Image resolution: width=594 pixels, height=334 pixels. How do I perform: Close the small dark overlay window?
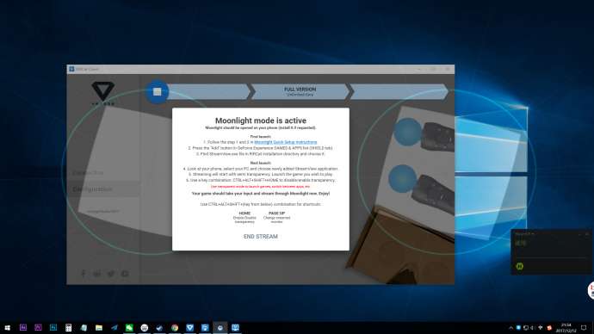(x=587, y=234)
